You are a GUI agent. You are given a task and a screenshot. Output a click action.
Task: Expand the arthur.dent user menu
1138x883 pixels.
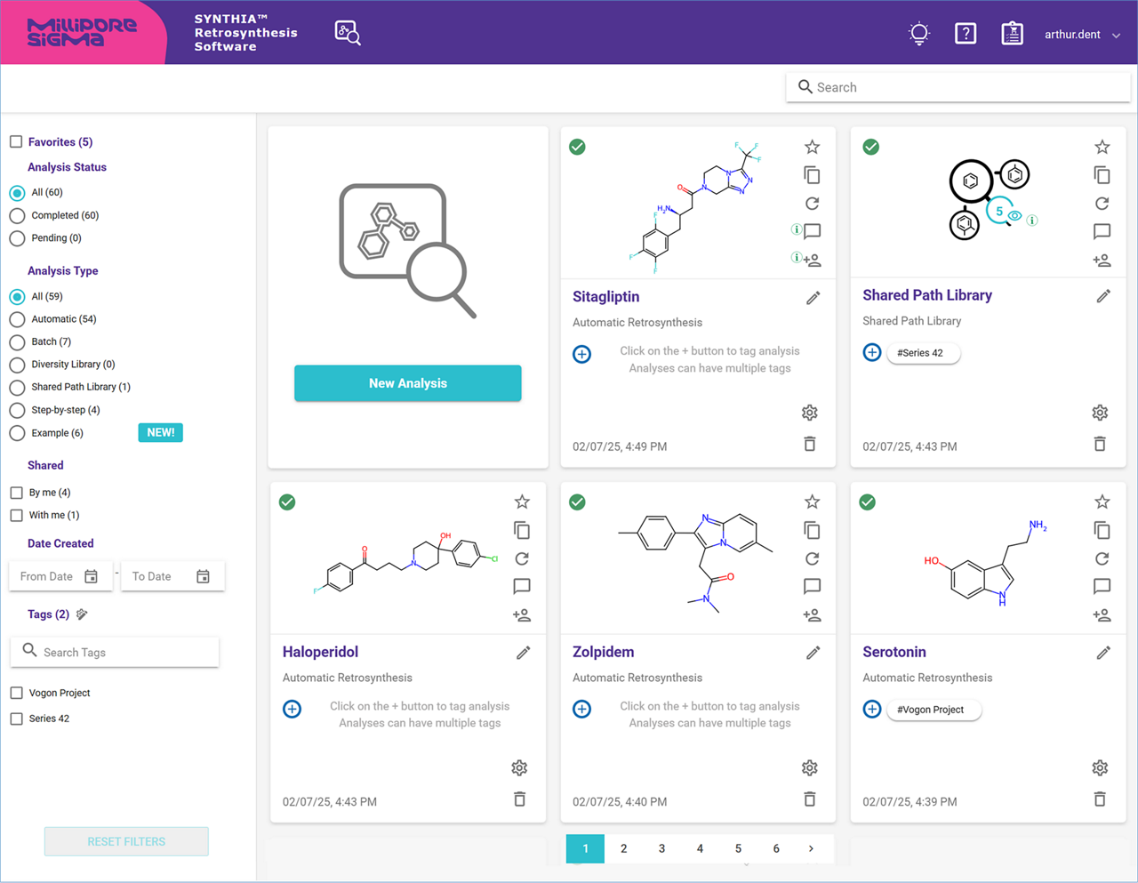[x=1082, y=35]
